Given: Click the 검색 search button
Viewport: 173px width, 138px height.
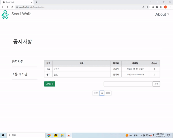Looking at the screenshot, I should click(156, 84).
